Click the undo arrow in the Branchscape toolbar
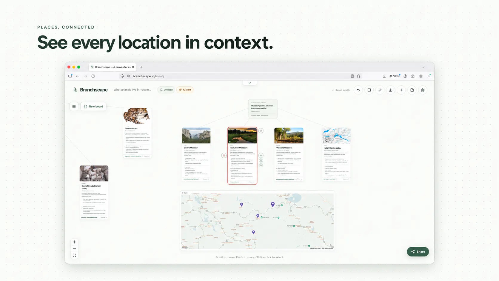 coord(358,90)
